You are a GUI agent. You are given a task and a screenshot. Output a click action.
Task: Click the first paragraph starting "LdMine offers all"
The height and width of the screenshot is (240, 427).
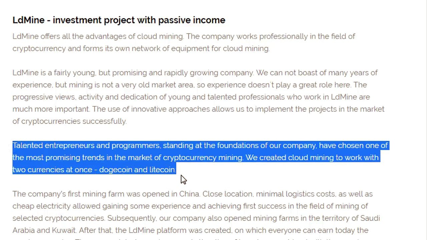[x=184, y=42]
